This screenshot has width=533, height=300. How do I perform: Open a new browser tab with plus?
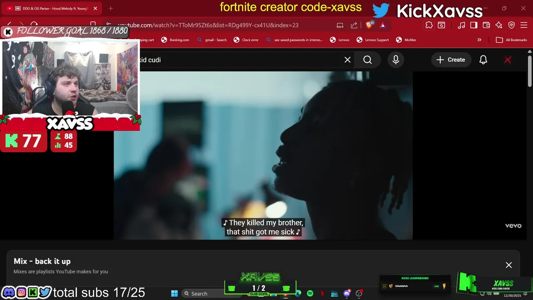coord(111,8)
